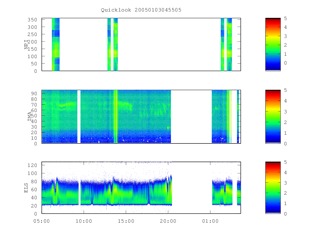The image size is (321, 240).
Task: Click inside the ELS spectrogram panel
Action: click(141, 187)
